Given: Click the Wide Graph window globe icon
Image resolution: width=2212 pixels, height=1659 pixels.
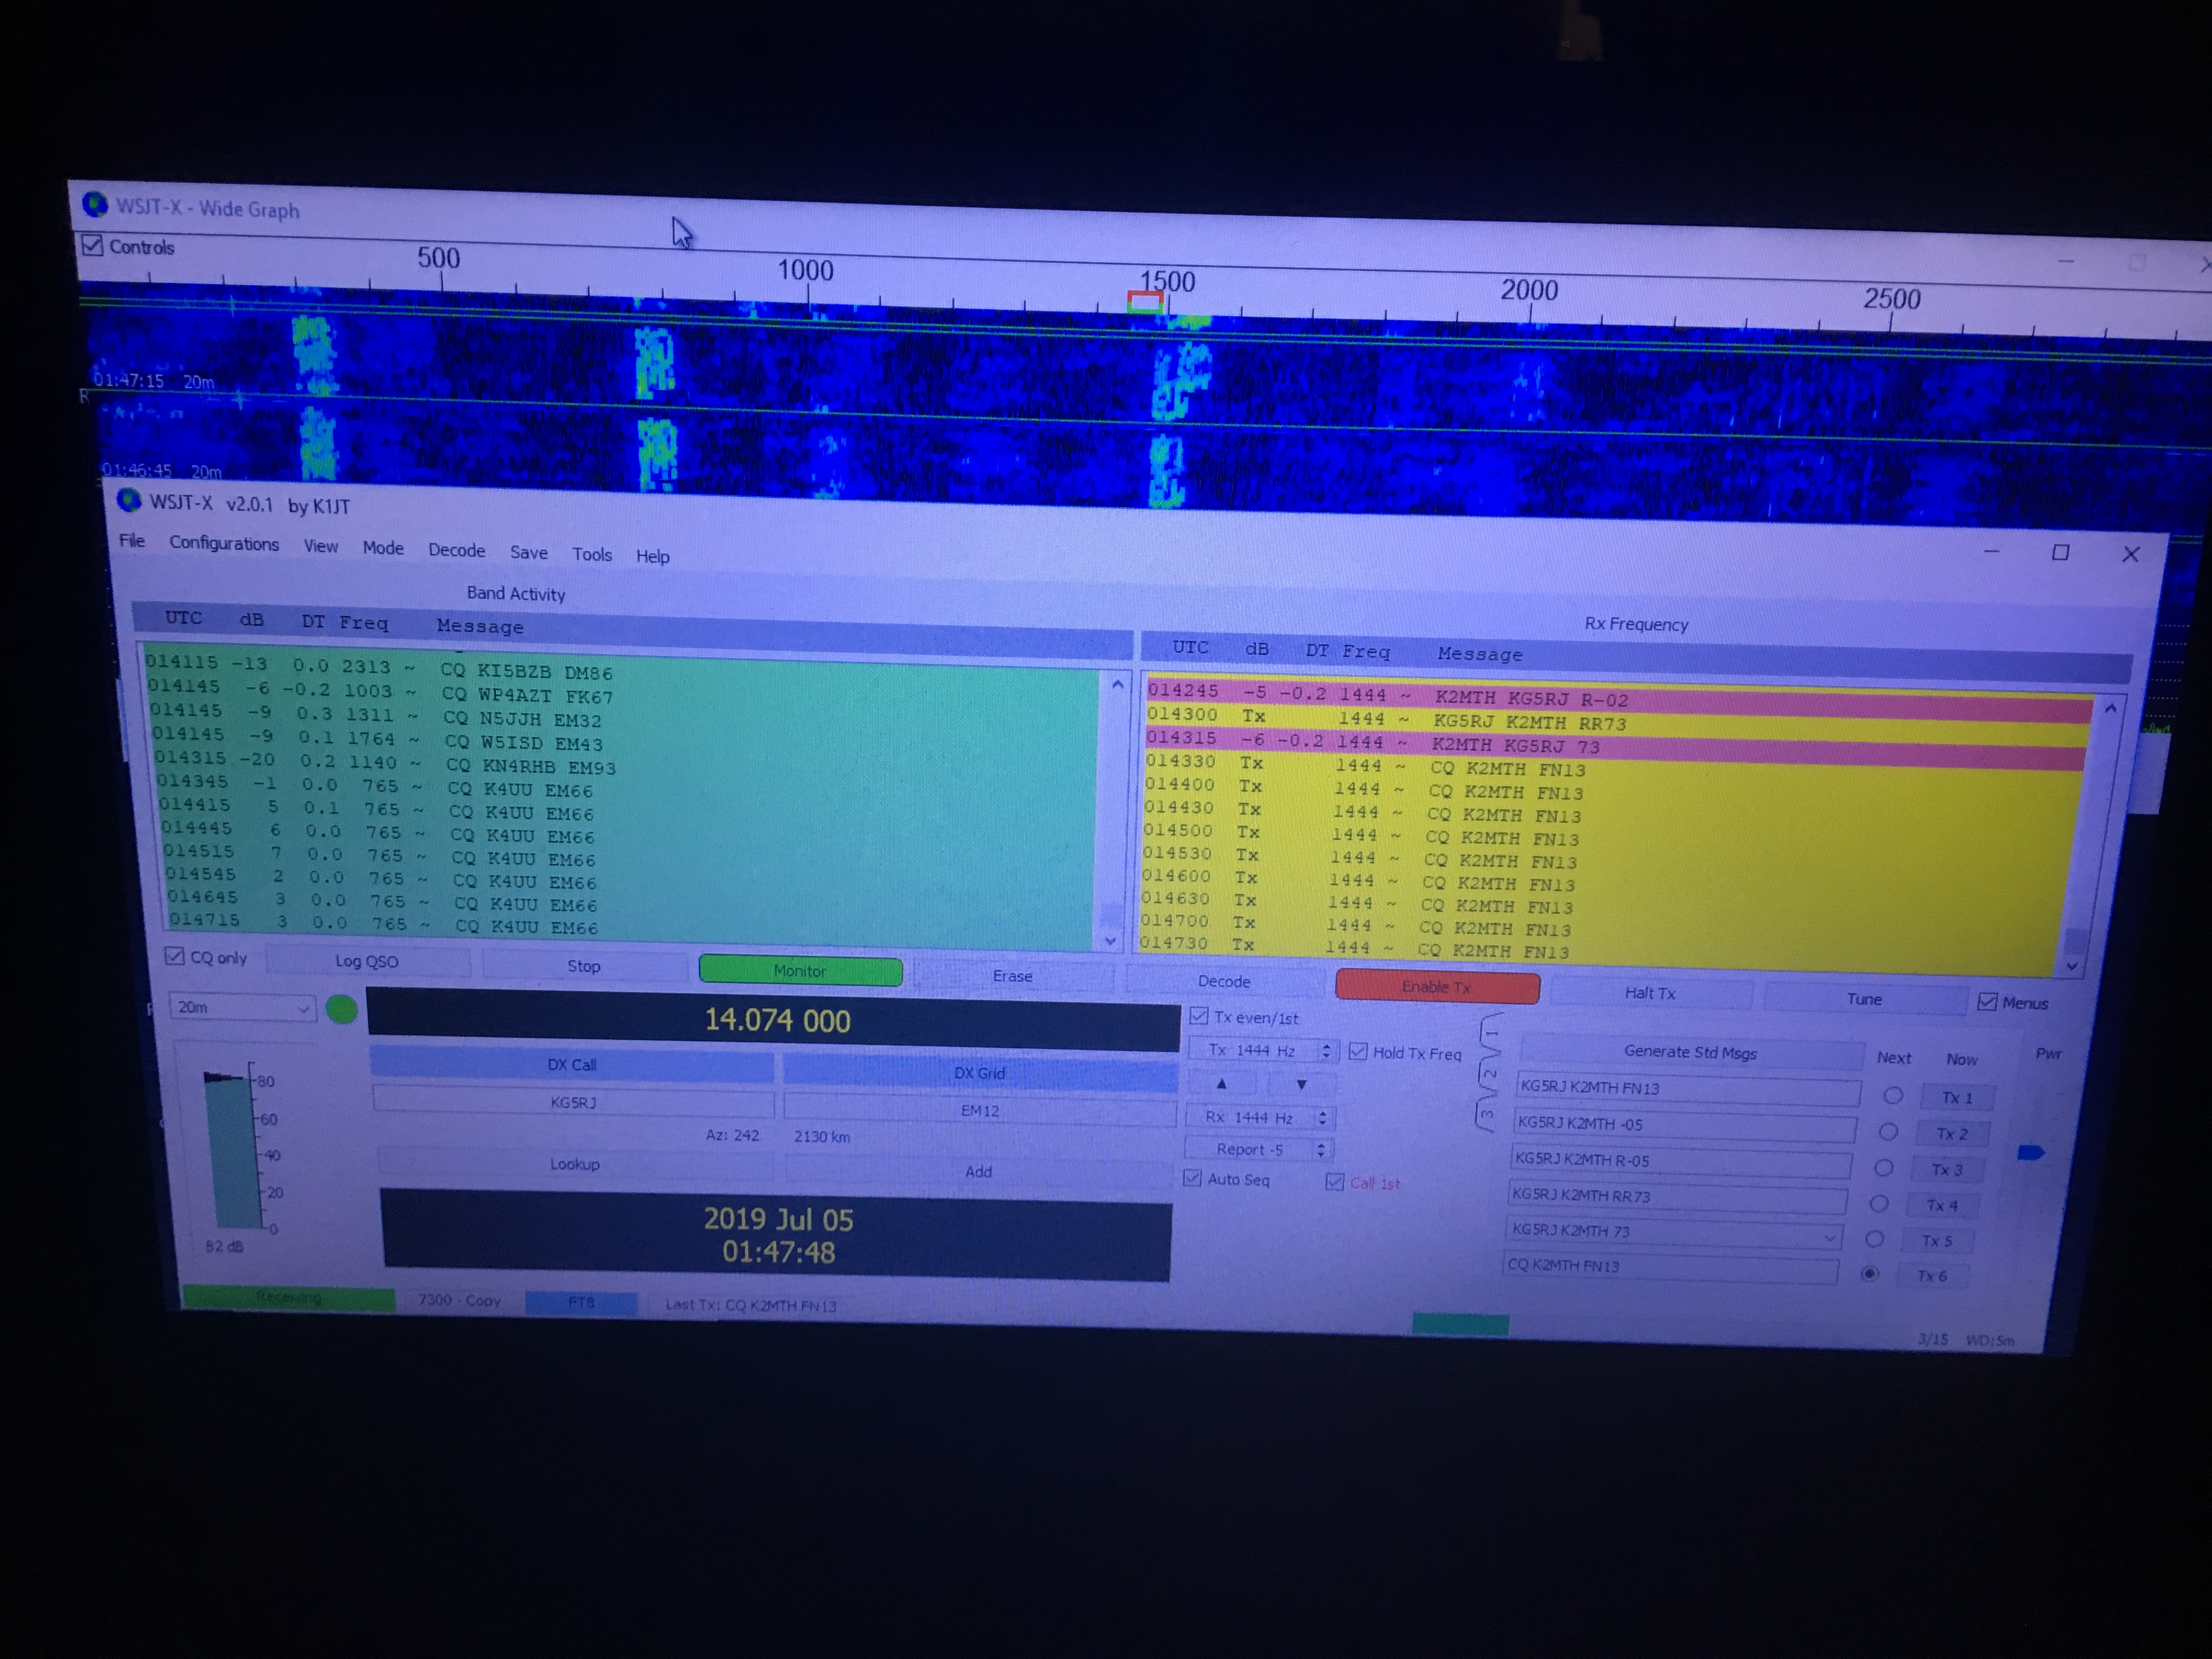Looking at the screenshot, I should [95, 204].
